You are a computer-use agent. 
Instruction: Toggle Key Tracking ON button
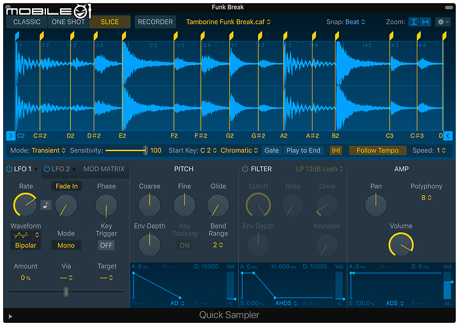(x=184, y=245)
